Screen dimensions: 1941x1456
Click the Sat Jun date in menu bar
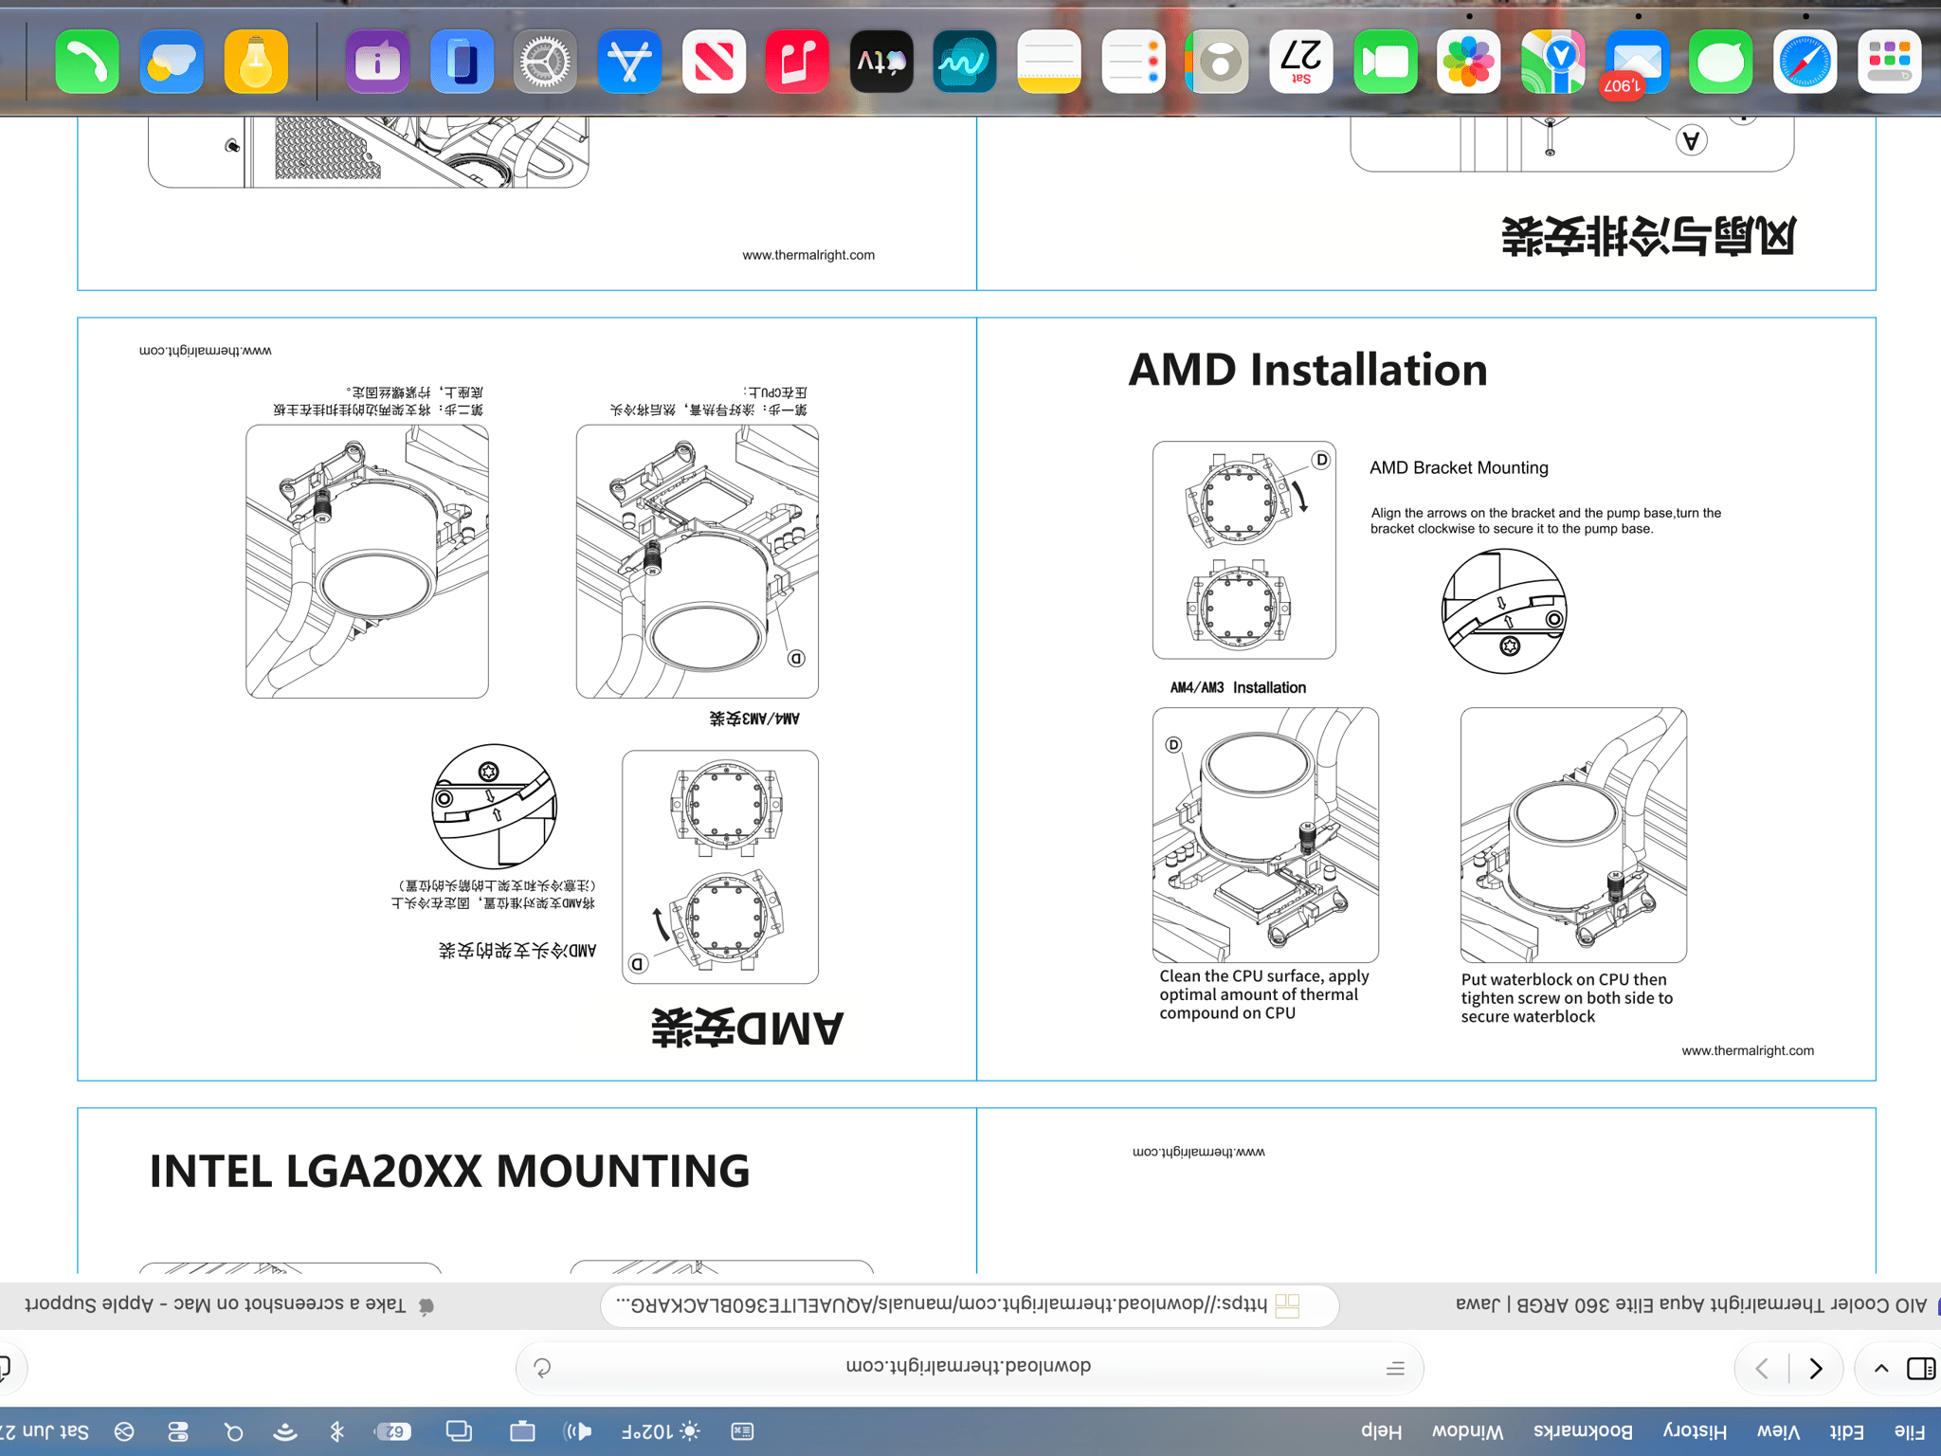click(x=44, y=1431)
